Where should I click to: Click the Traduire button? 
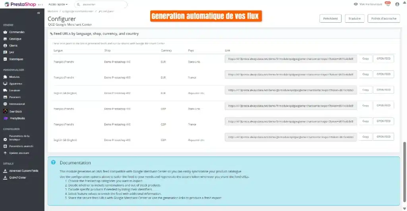tap(355, 19)
